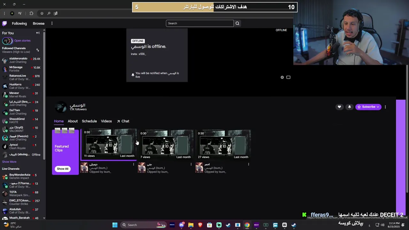Toggle channel notifications bell
Image resolution: width=409 pixels, height=230 pixels.
(349, 107)
